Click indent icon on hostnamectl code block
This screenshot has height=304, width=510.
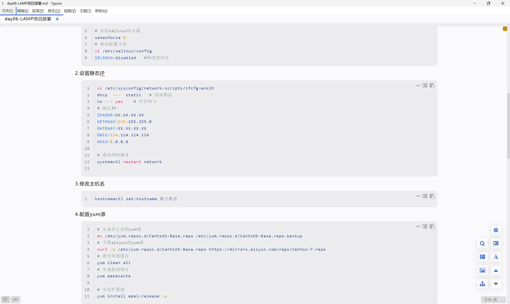click(425, 196)
